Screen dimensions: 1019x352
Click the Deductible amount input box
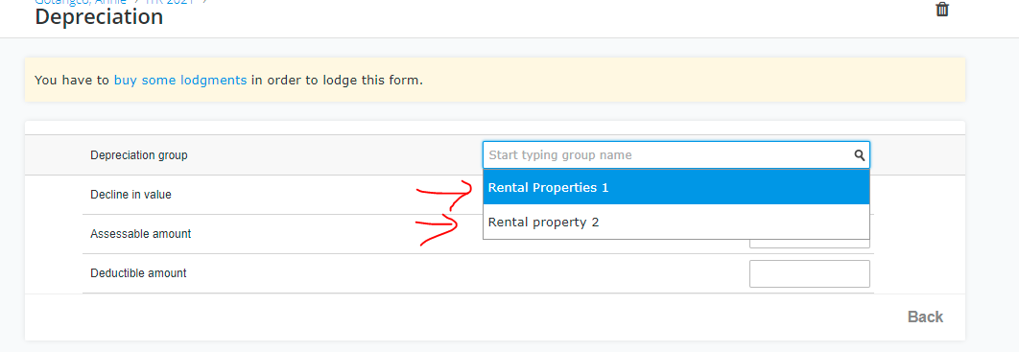809,273
